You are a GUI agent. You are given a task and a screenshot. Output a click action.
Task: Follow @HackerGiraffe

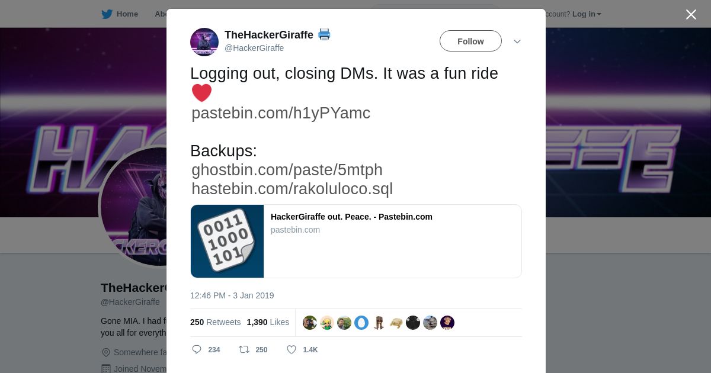(470, 41)
